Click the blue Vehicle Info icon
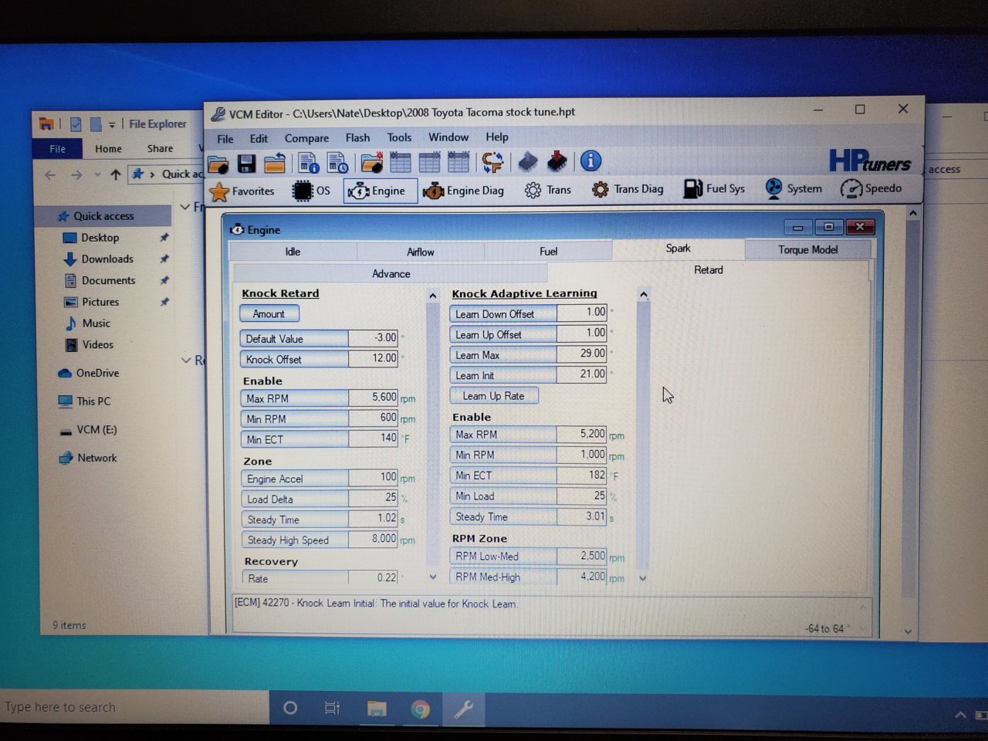988x741 pixels. (x=590, y=161)
